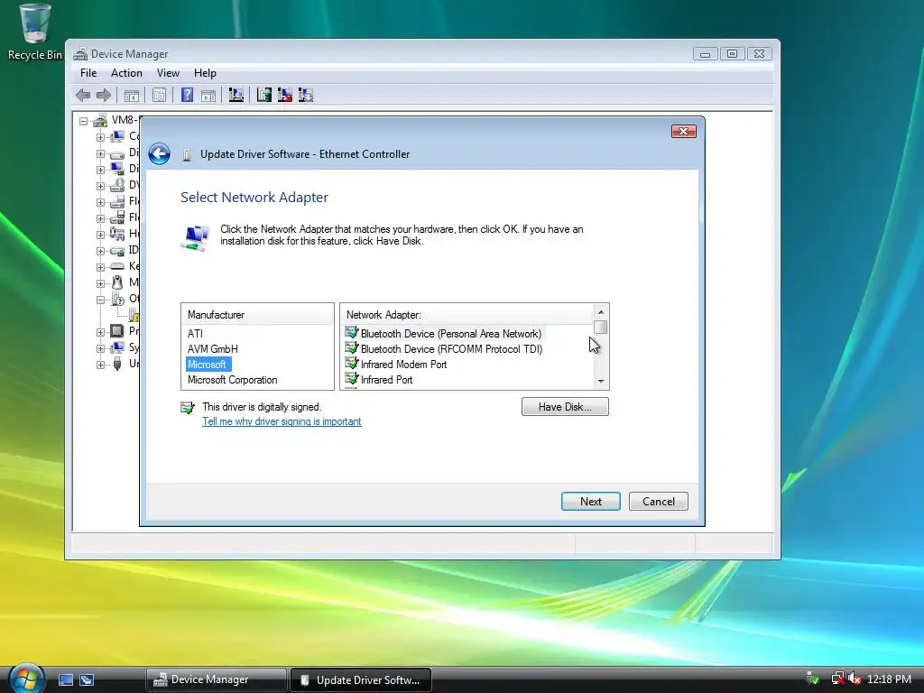Expand the USB controllers node in the tree

(100, 365)
